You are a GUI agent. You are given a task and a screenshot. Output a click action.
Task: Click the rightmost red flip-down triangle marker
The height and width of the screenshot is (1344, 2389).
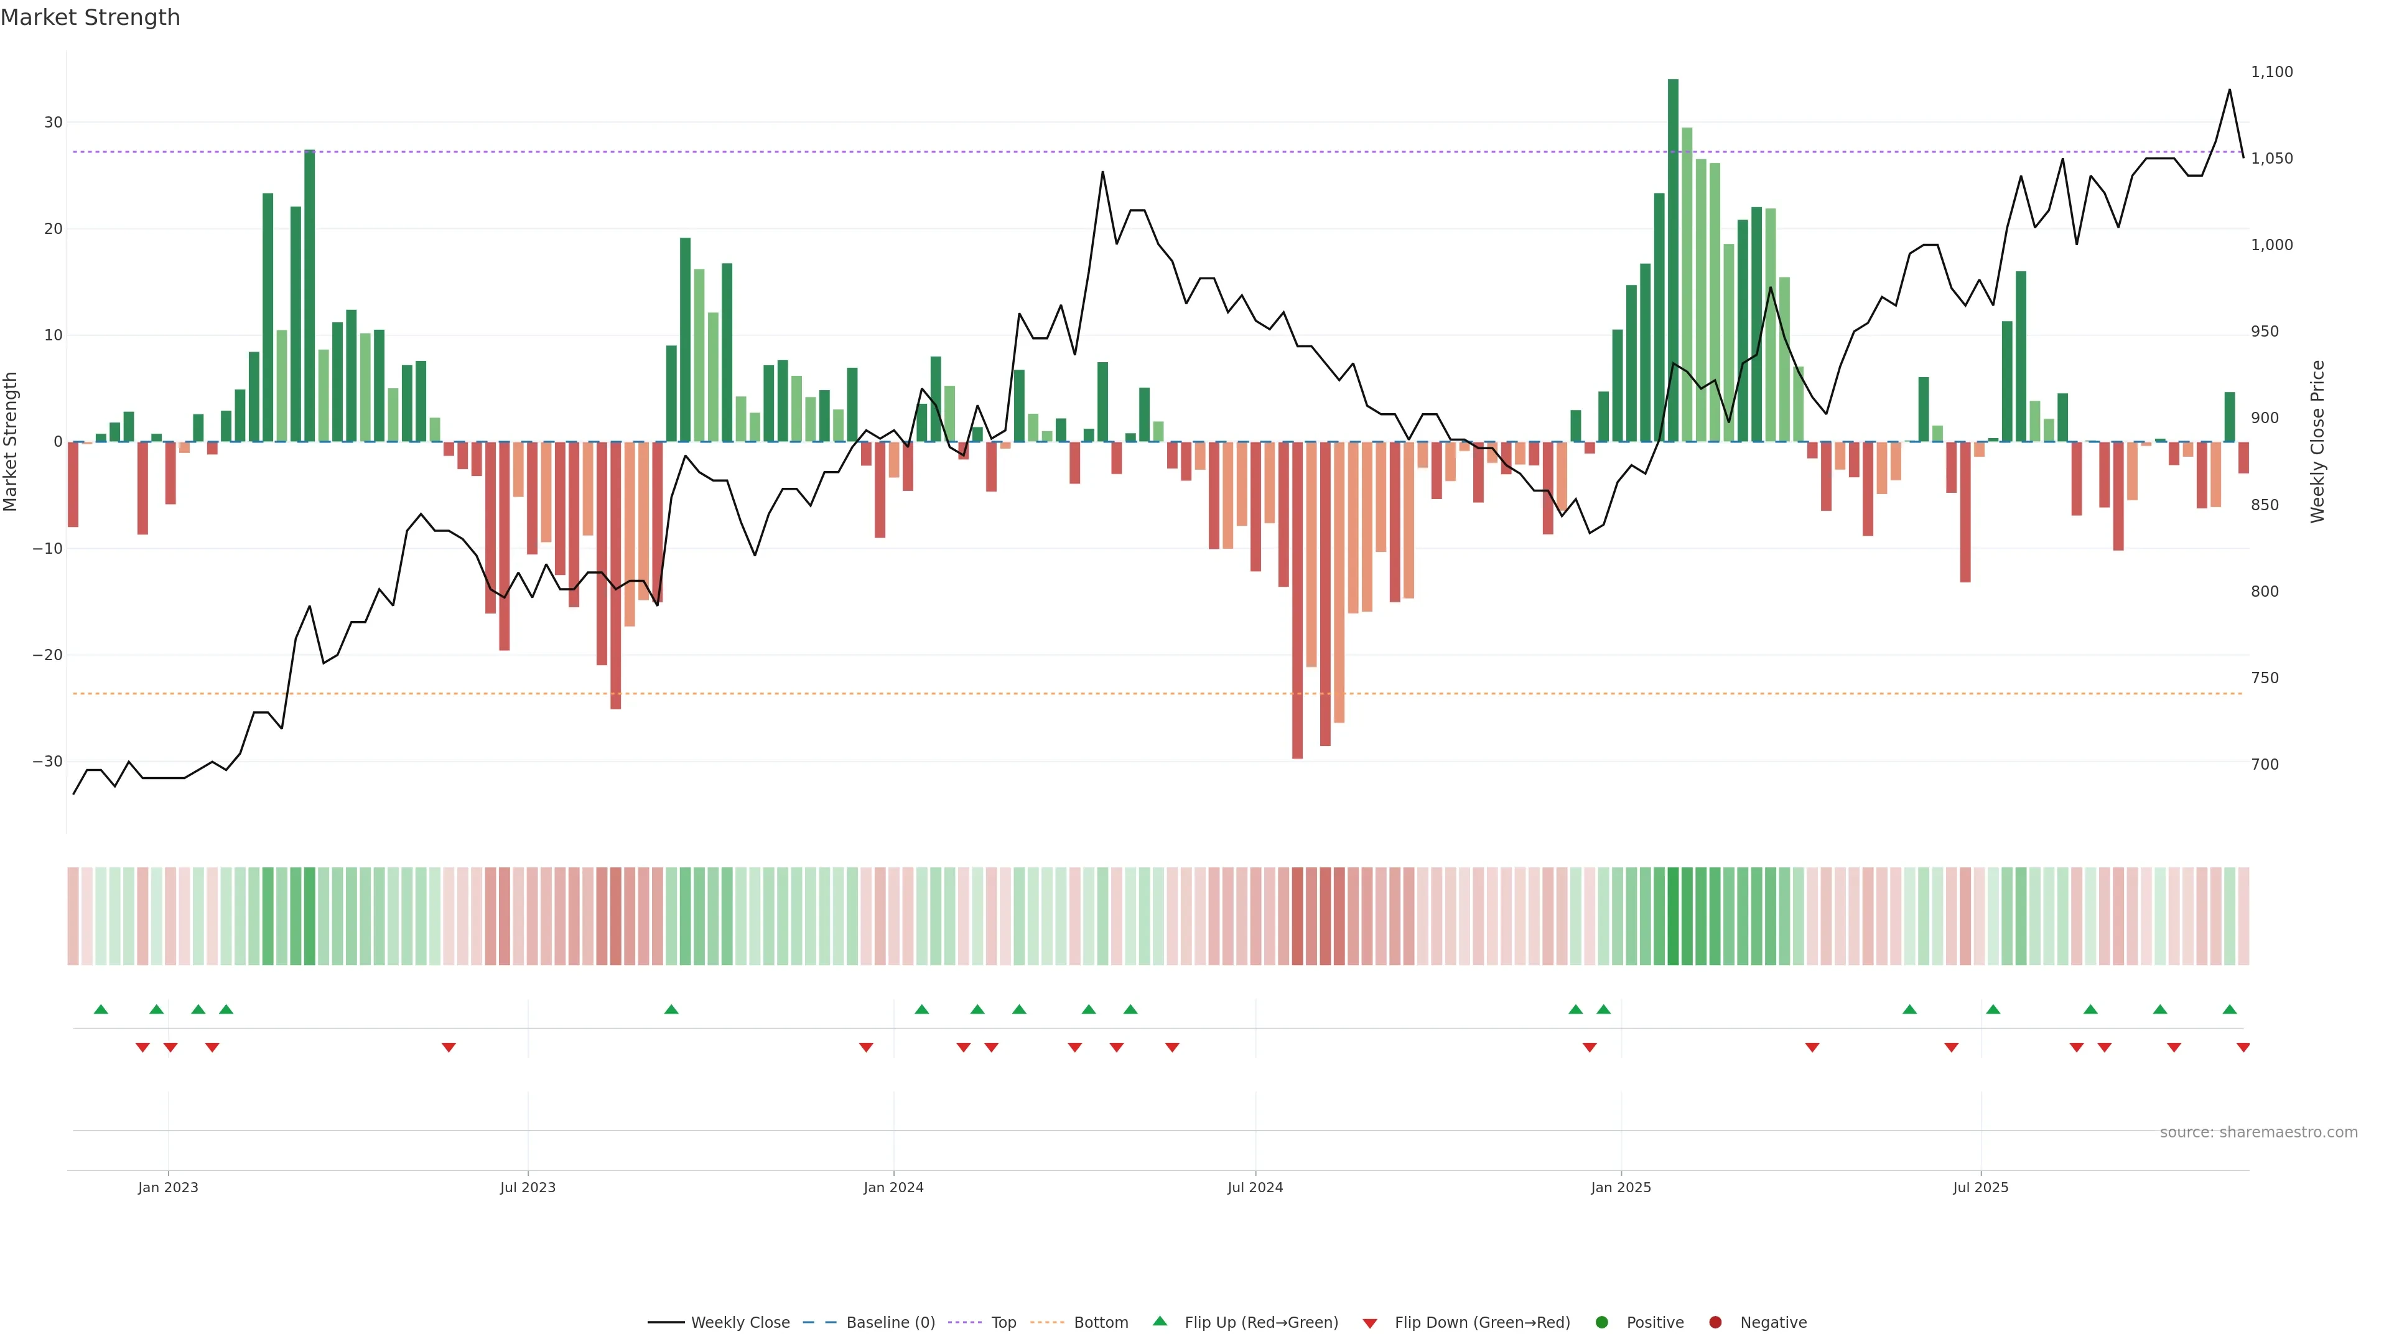point(2242,1047)
